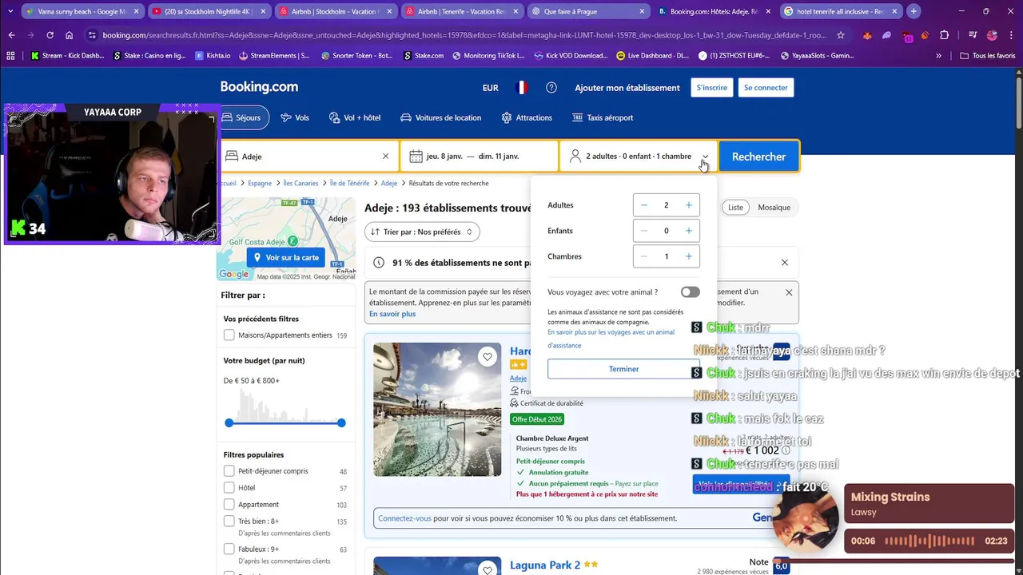Collapse the occupancy dropdown chevron
This screenshot has width=1023, height=575.
[705, 157]
